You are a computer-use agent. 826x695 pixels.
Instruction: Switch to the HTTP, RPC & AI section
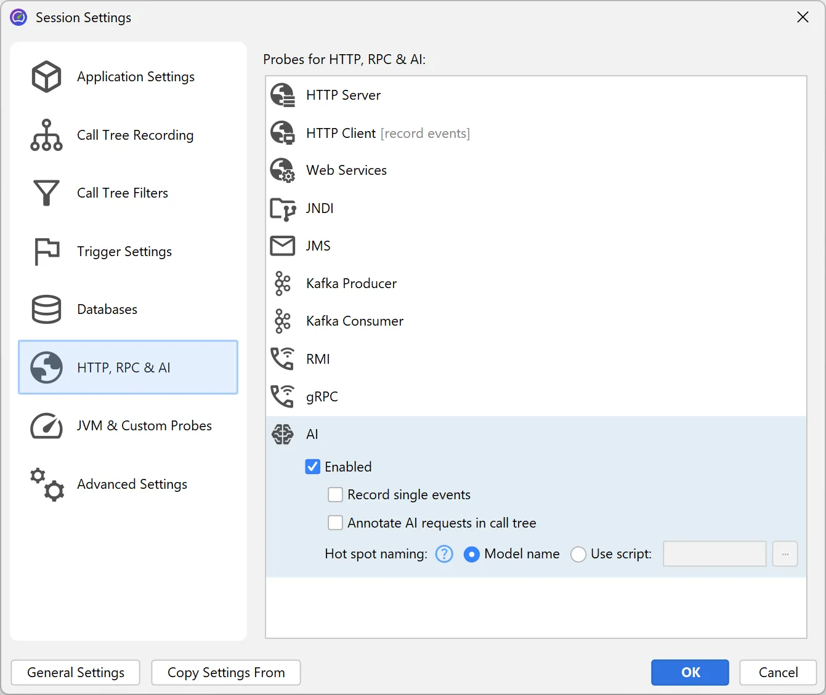click(x=123, y=368)
